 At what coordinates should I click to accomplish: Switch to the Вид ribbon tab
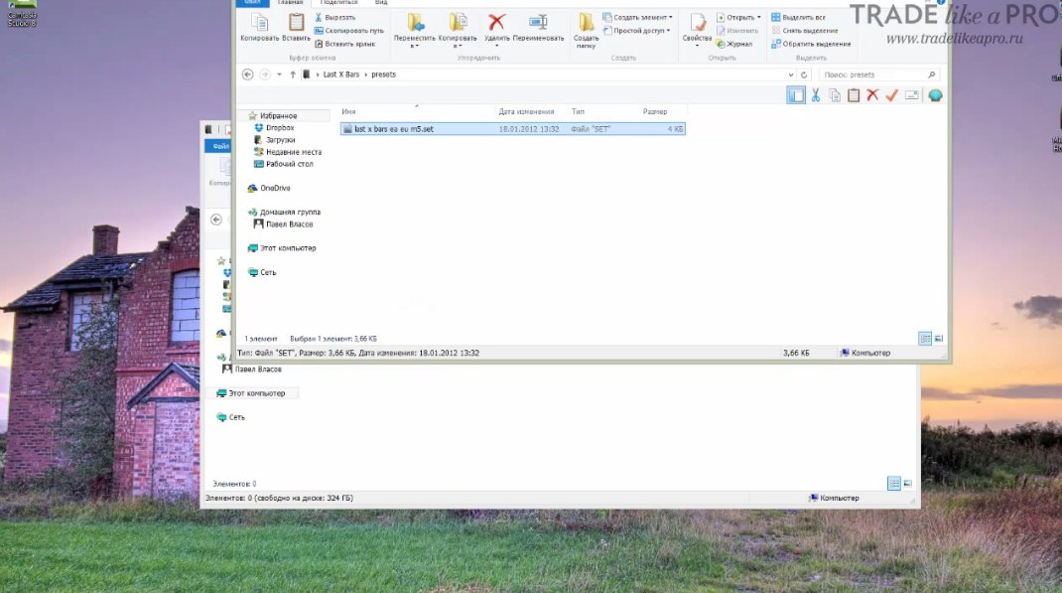pos(381,3)
